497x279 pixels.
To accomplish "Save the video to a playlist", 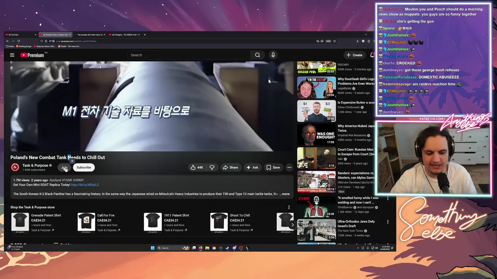I will pos(273,167).
